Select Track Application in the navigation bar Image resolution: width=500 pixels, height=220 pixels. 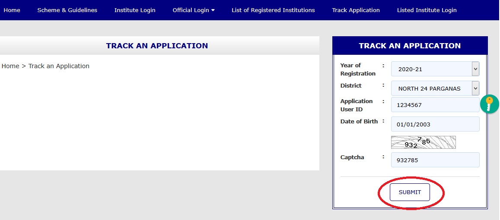click(356, 10)
